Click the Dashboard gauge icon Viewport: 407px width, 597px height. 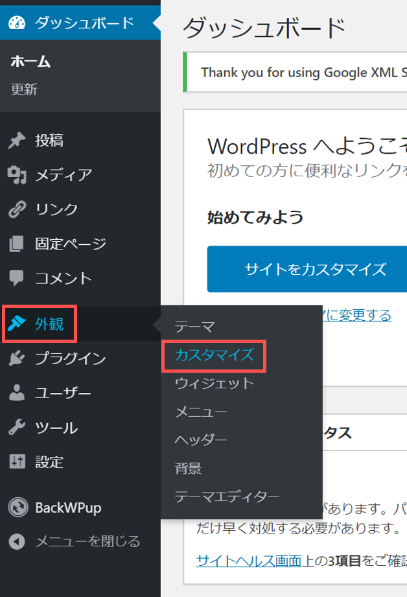click(x=17, y=23)
